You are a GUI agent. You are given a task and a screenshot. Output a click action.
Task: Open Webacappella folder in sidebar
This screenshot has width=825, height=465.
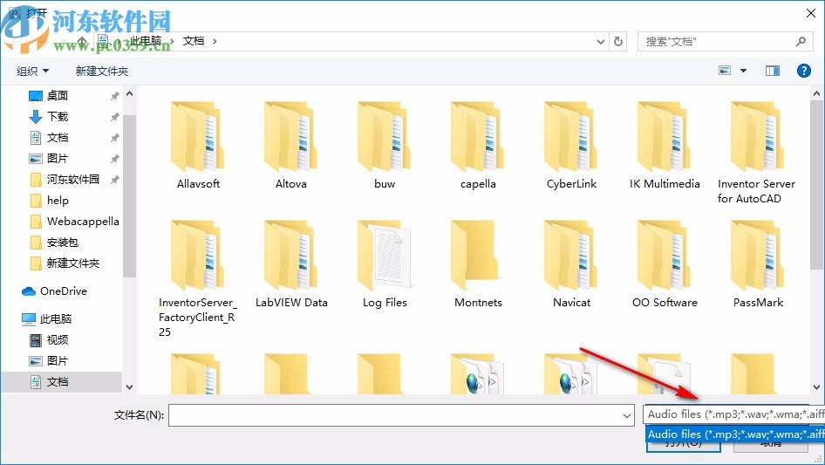point(83,222)
